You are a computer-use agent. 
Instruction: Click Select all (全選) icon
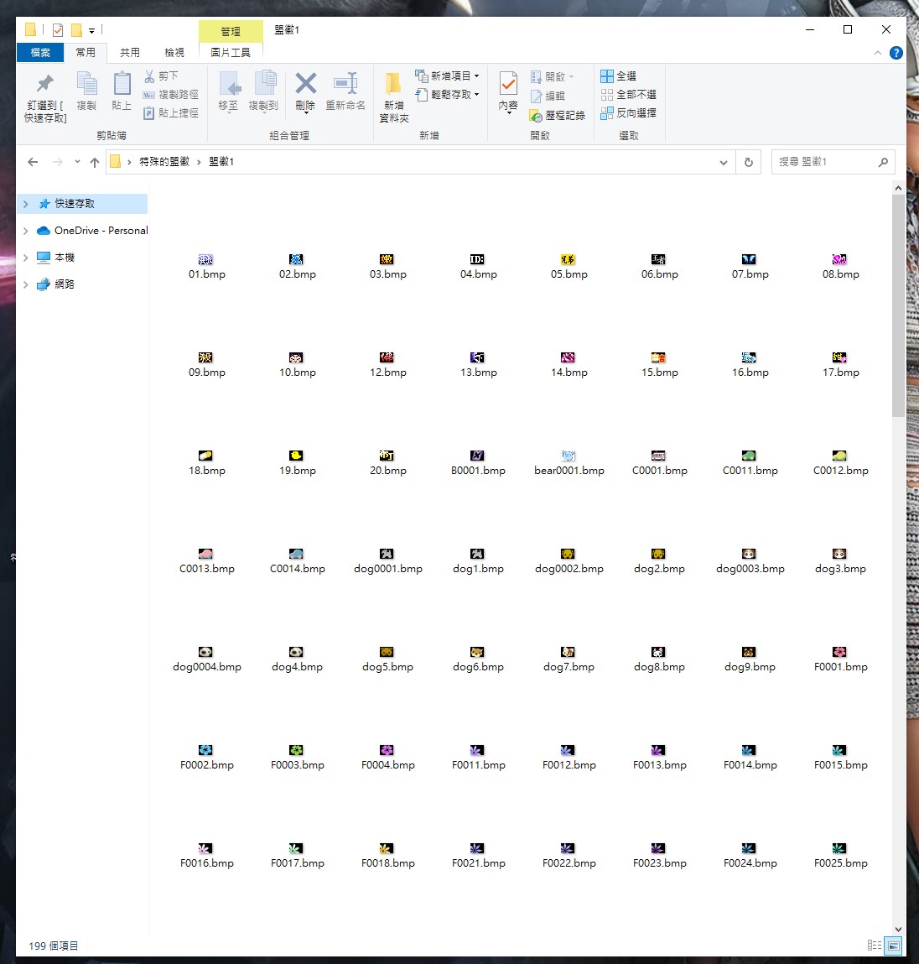[x=607, y=76]
